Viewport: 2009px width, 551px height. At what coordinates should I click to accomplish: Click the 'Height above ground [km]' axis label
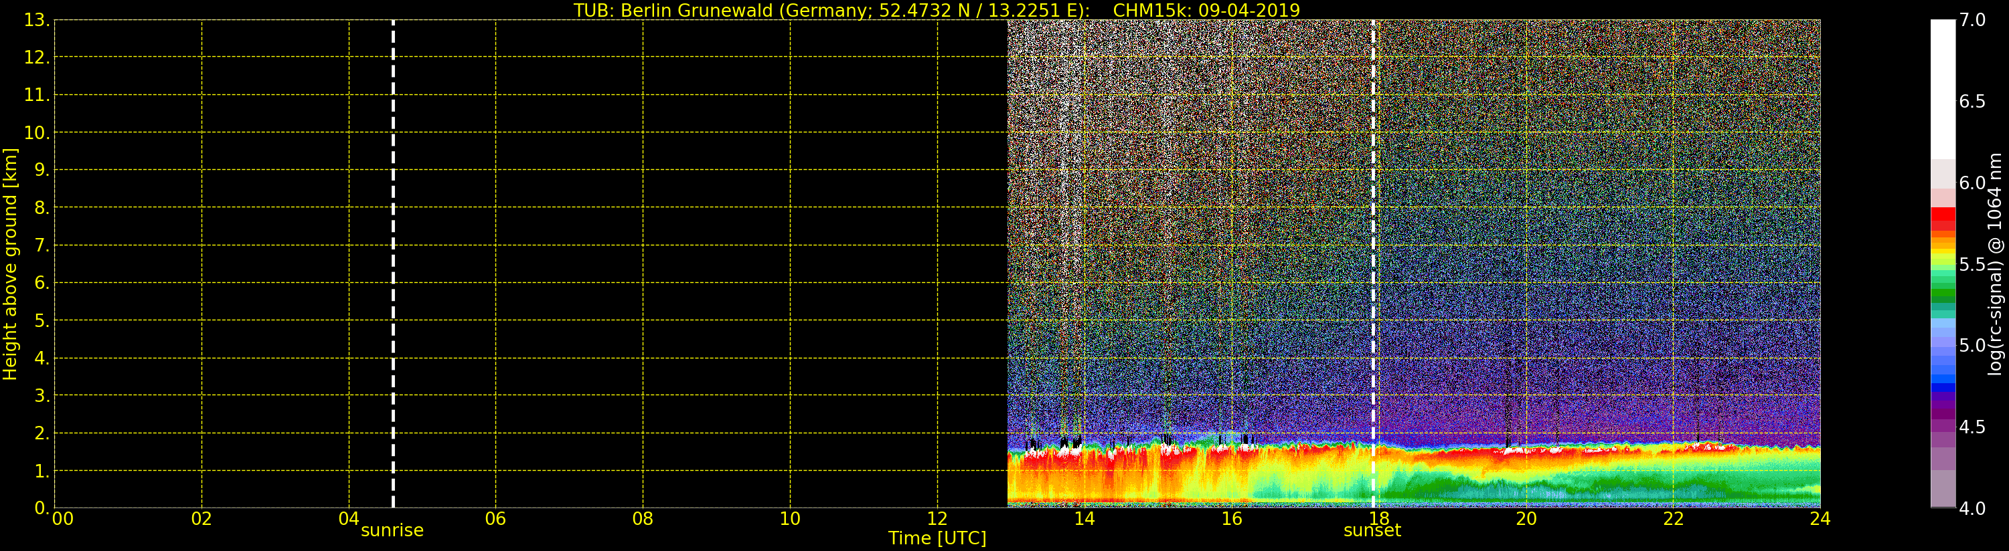click(x=10, y=264)
